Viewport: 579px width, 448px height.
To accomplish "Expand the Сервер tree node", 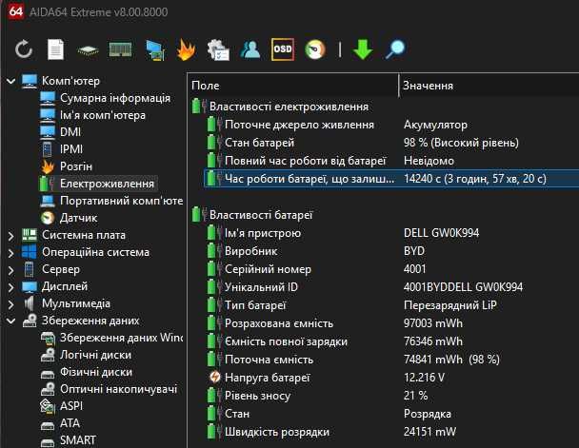I will click(x=11, y=270).
